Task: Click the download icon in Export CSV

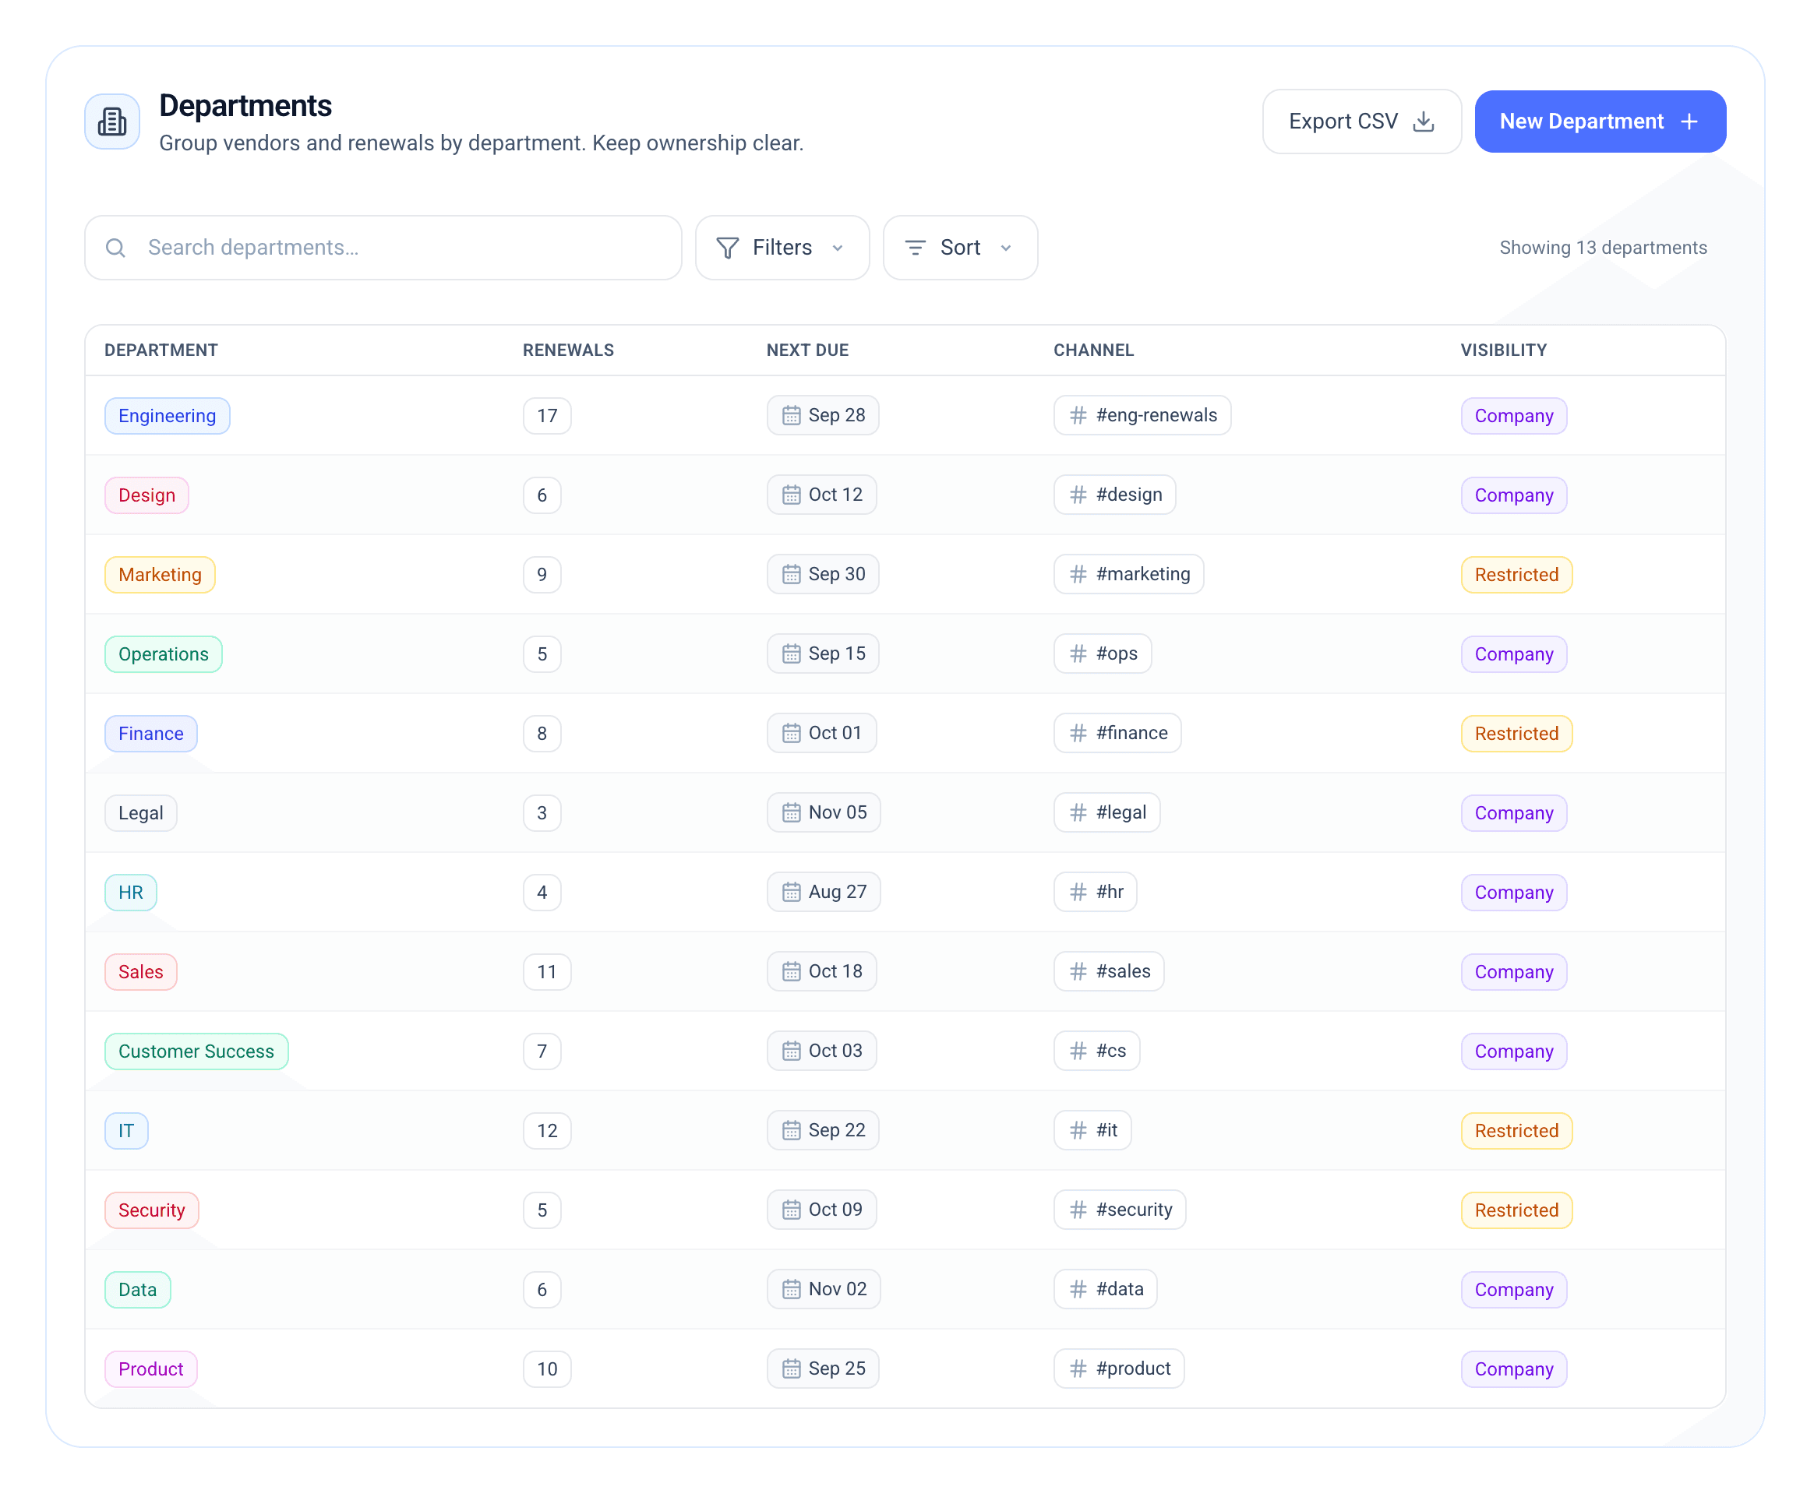Action: (1424, 122)
